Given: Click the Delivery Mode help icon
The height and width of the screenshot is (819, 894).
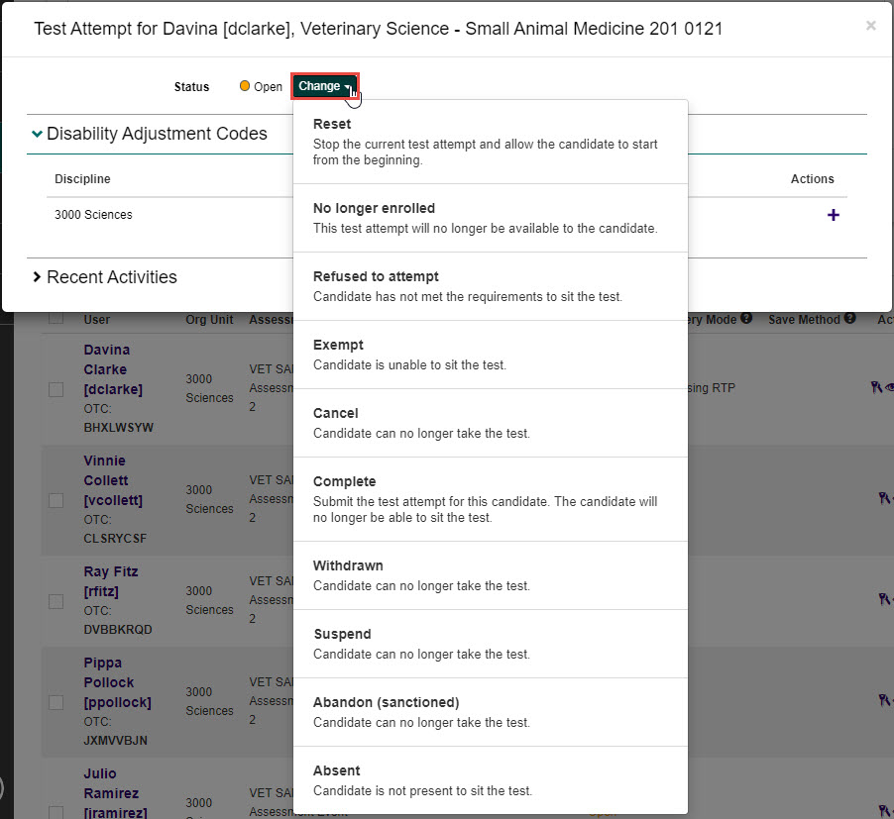Looking at the screenshot, I should pyautogui.click(x=745, y=319).
